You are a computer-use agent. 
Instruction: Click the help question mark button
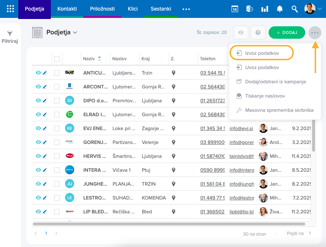point(258,33)
